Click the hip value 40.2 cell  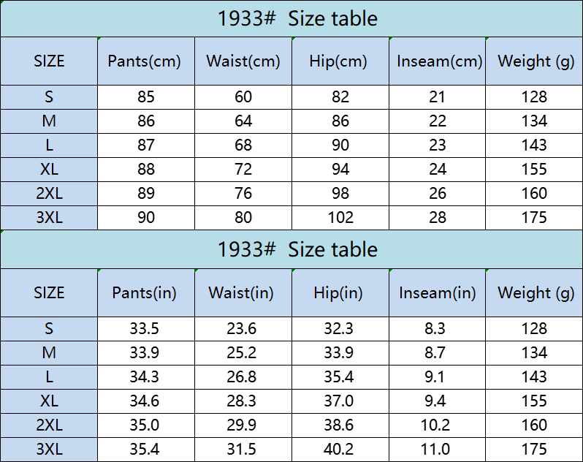click(x=340, y=450)
